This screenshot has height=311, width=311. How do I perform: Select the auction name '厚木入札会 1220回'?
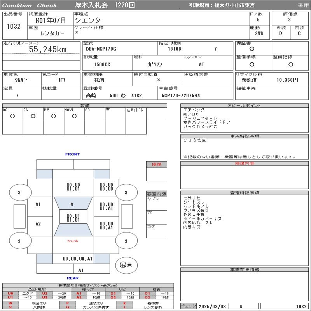pos(105,5)
